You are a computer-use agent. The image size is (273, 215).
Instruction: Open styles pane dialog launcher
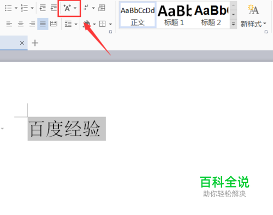coord(266,32)
